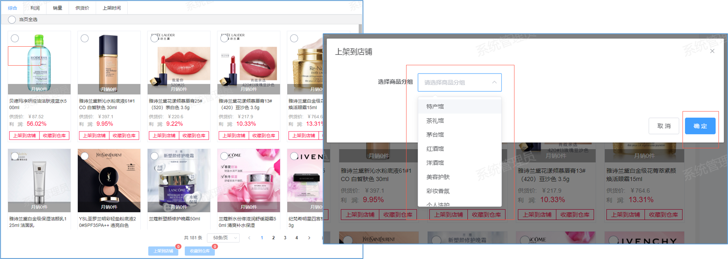
Task: Click 确定 in the dialog
Action: [x=700, y=126]
